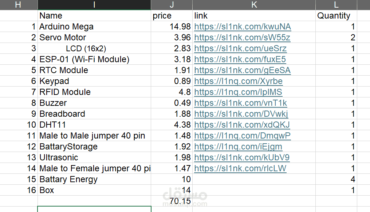The image size is (370, 212).
Task: Open the Arduino Mega link kwuNA
Action: click(243, 27)
